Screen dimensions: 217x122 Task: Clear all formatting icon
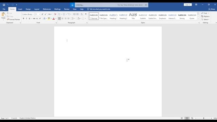tap(55, 14)
